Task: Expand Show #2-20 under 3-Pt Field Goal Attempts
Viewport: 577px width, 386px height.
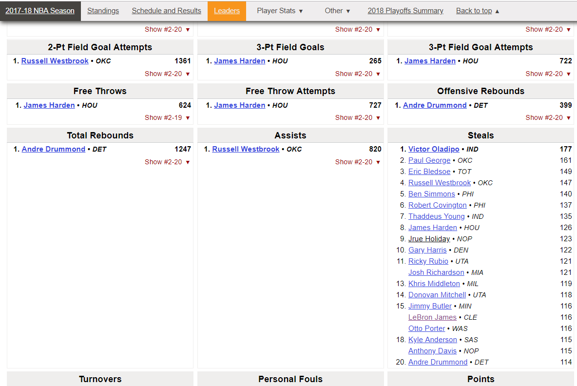Action: coord(548,74)
